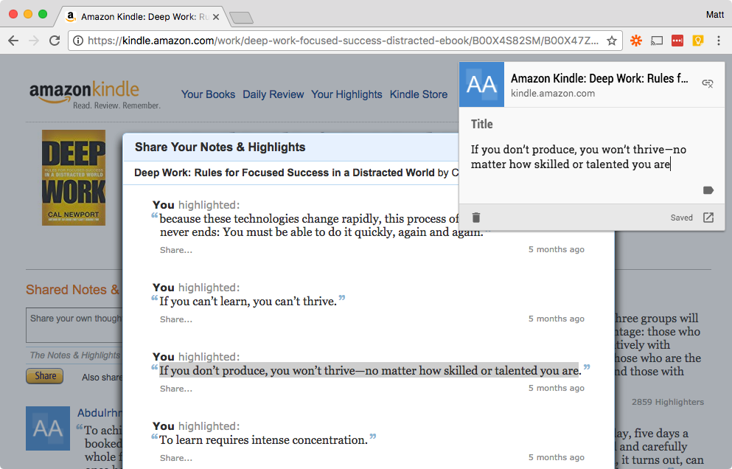
Task: Delete the Keep note with trash icon
Action: tap(476, 218)
